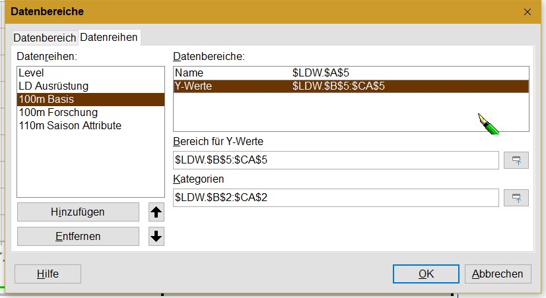
Task: Select the 110m Saison Attribute series
Action: [x=90, y=125]
